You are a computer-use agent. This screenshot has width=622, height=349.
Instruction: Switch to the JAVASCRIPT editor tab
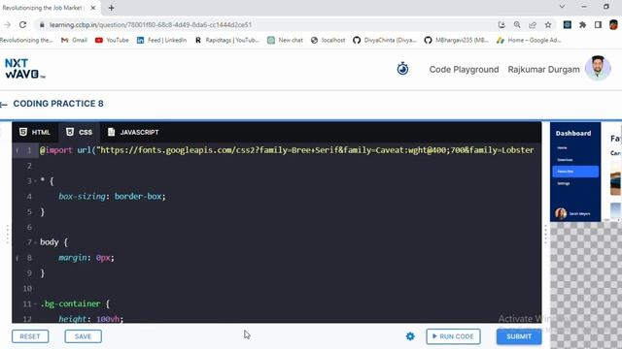click(133, 132)
